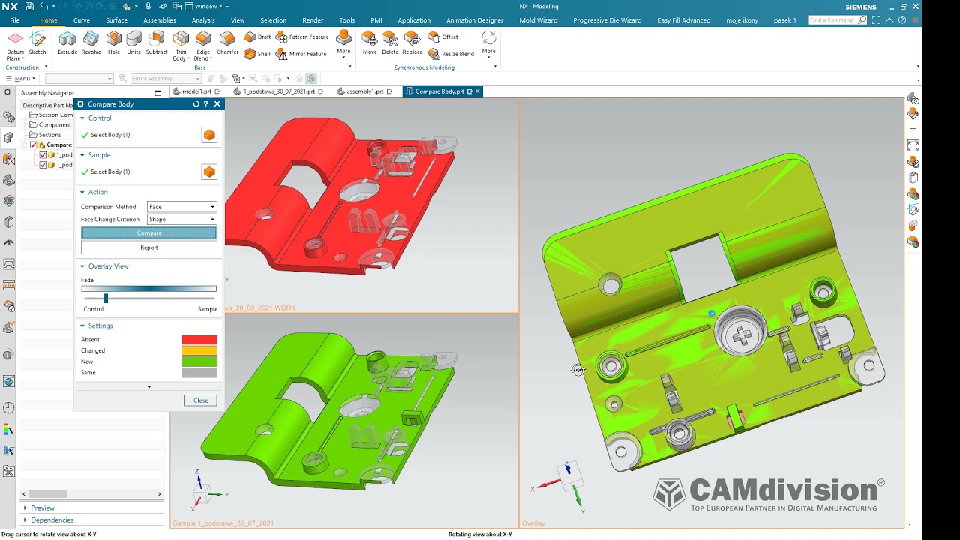
Task: Click the Offset region tool
Action: (x=443, y=37)
